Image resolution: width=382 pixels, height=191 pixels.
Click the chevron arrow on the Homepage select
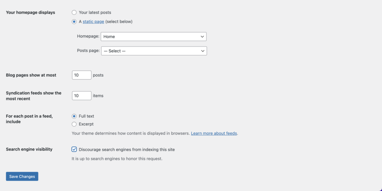tap(202, 36)
